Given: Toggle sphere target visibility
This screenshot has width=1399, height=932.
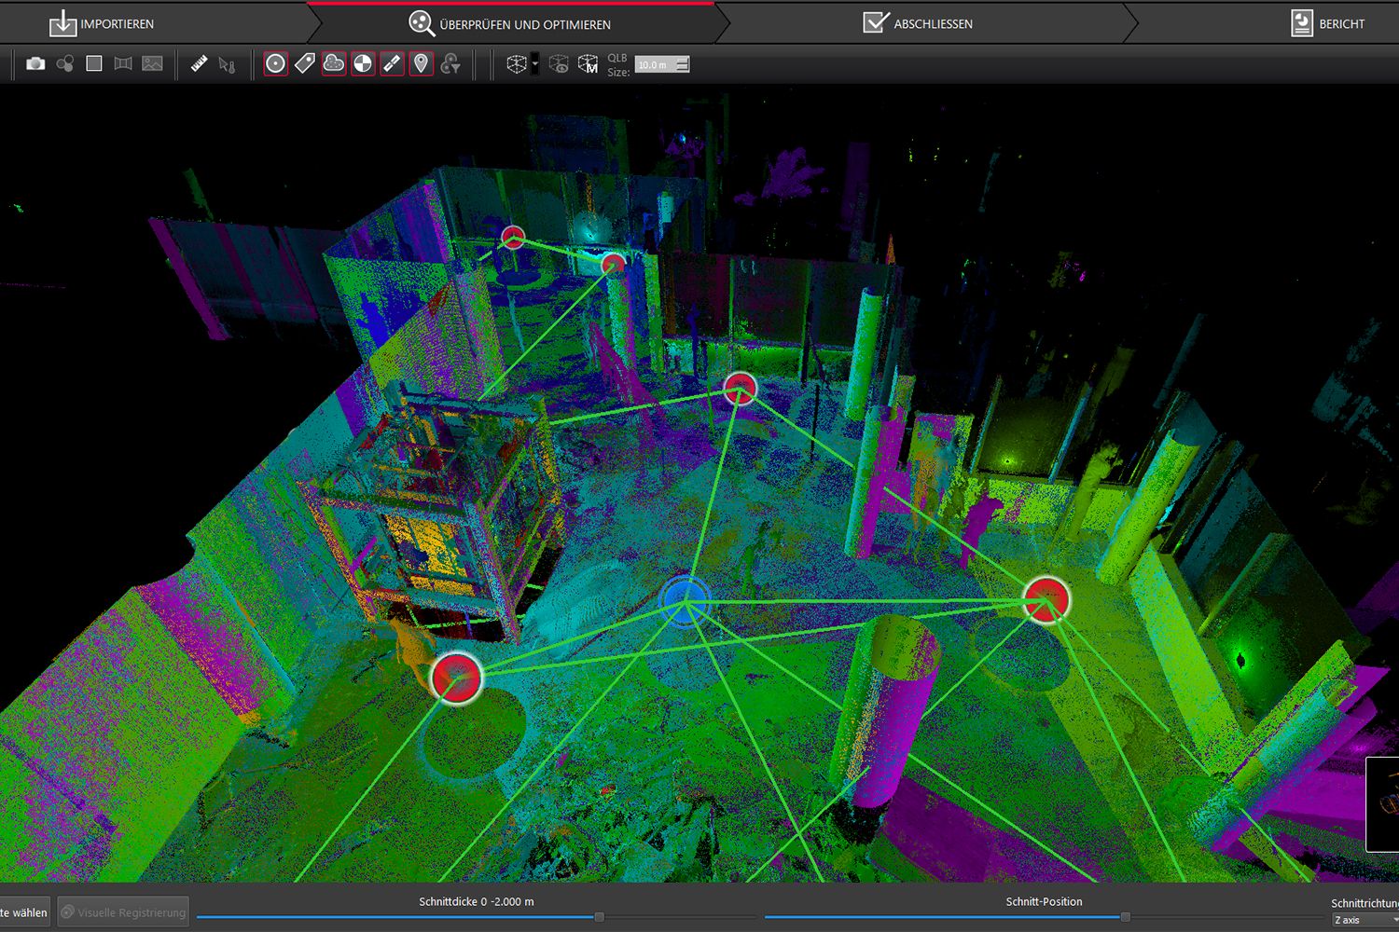Looking at the screenshot, I should [275, 63].
